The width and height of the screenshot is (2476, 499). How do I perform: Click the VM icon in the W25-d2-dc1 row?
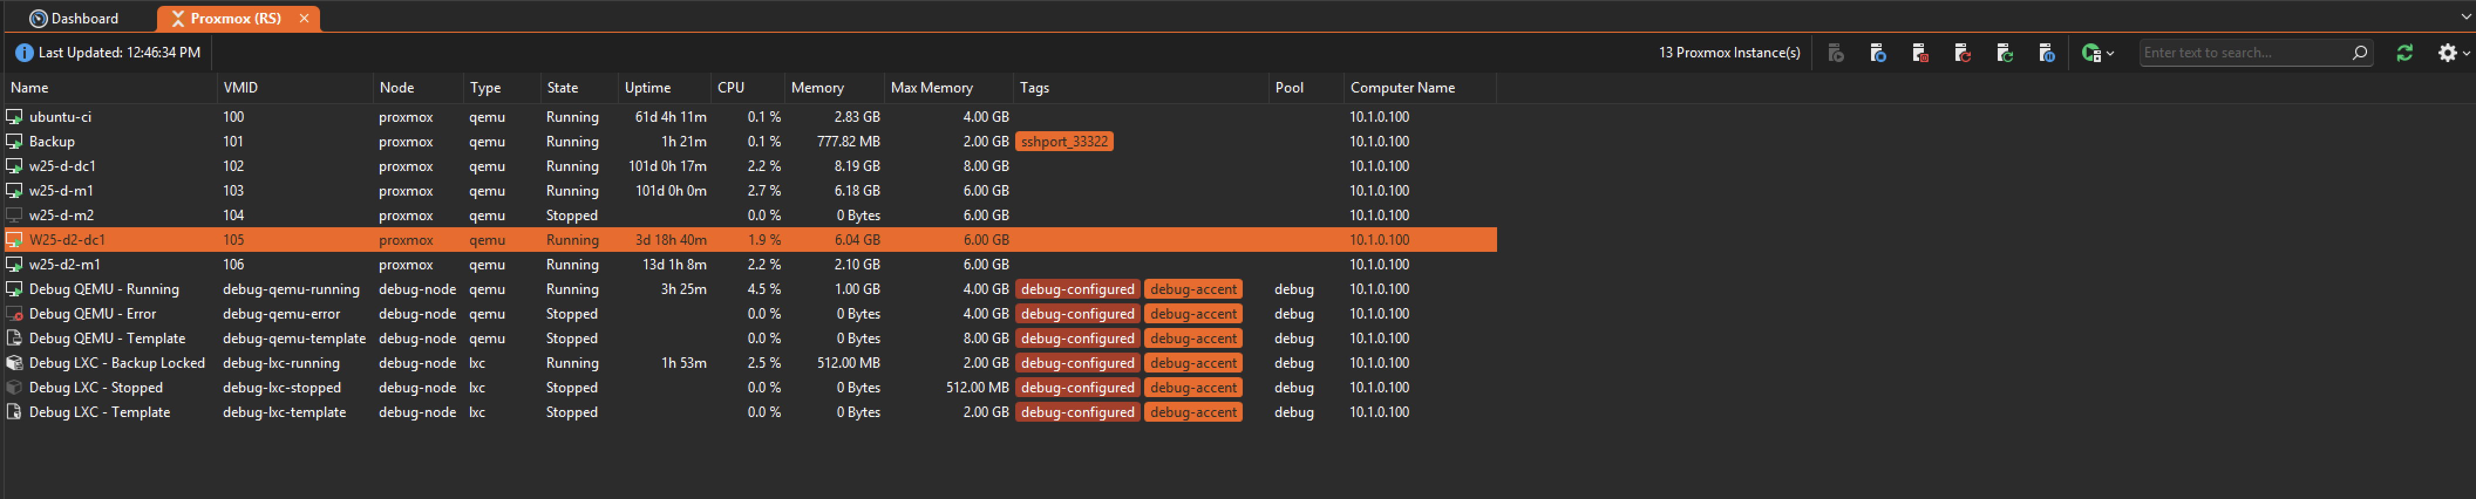pyautogui.click(x=15, y=240)
